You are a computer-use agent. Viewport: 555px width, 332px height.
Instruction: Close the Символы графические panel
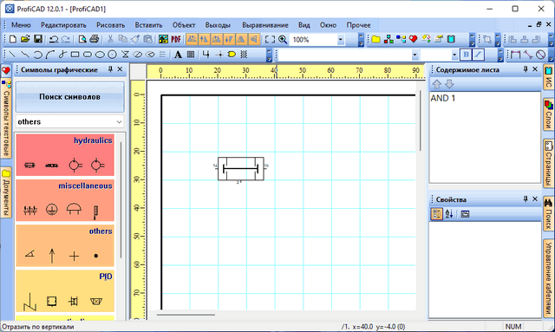120,69
